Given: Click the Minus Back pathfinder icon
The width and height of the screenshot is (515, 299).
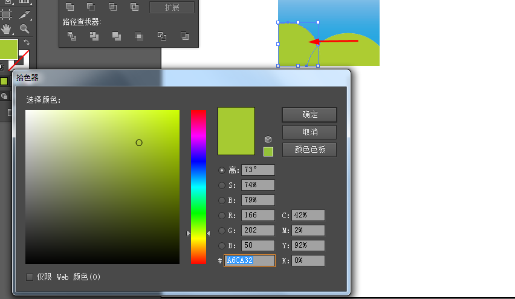Looking at the screenshot, I should pos(184,36).
